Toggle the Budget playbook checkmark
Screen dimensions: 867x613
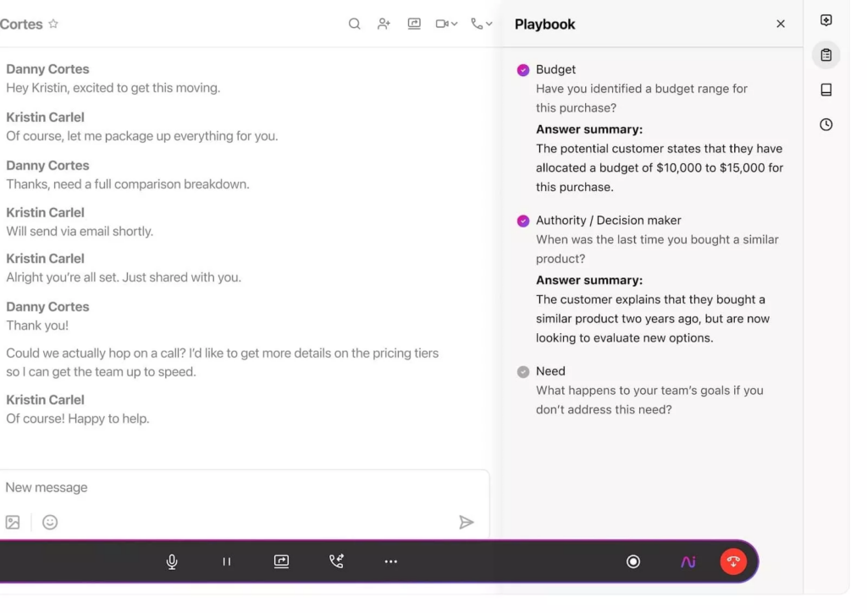click(523, 70)
